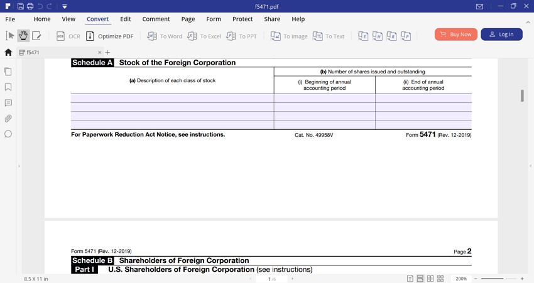Close the f5471 document tab
The height and width of the screenshot is (283, 534).
[99, 52]
